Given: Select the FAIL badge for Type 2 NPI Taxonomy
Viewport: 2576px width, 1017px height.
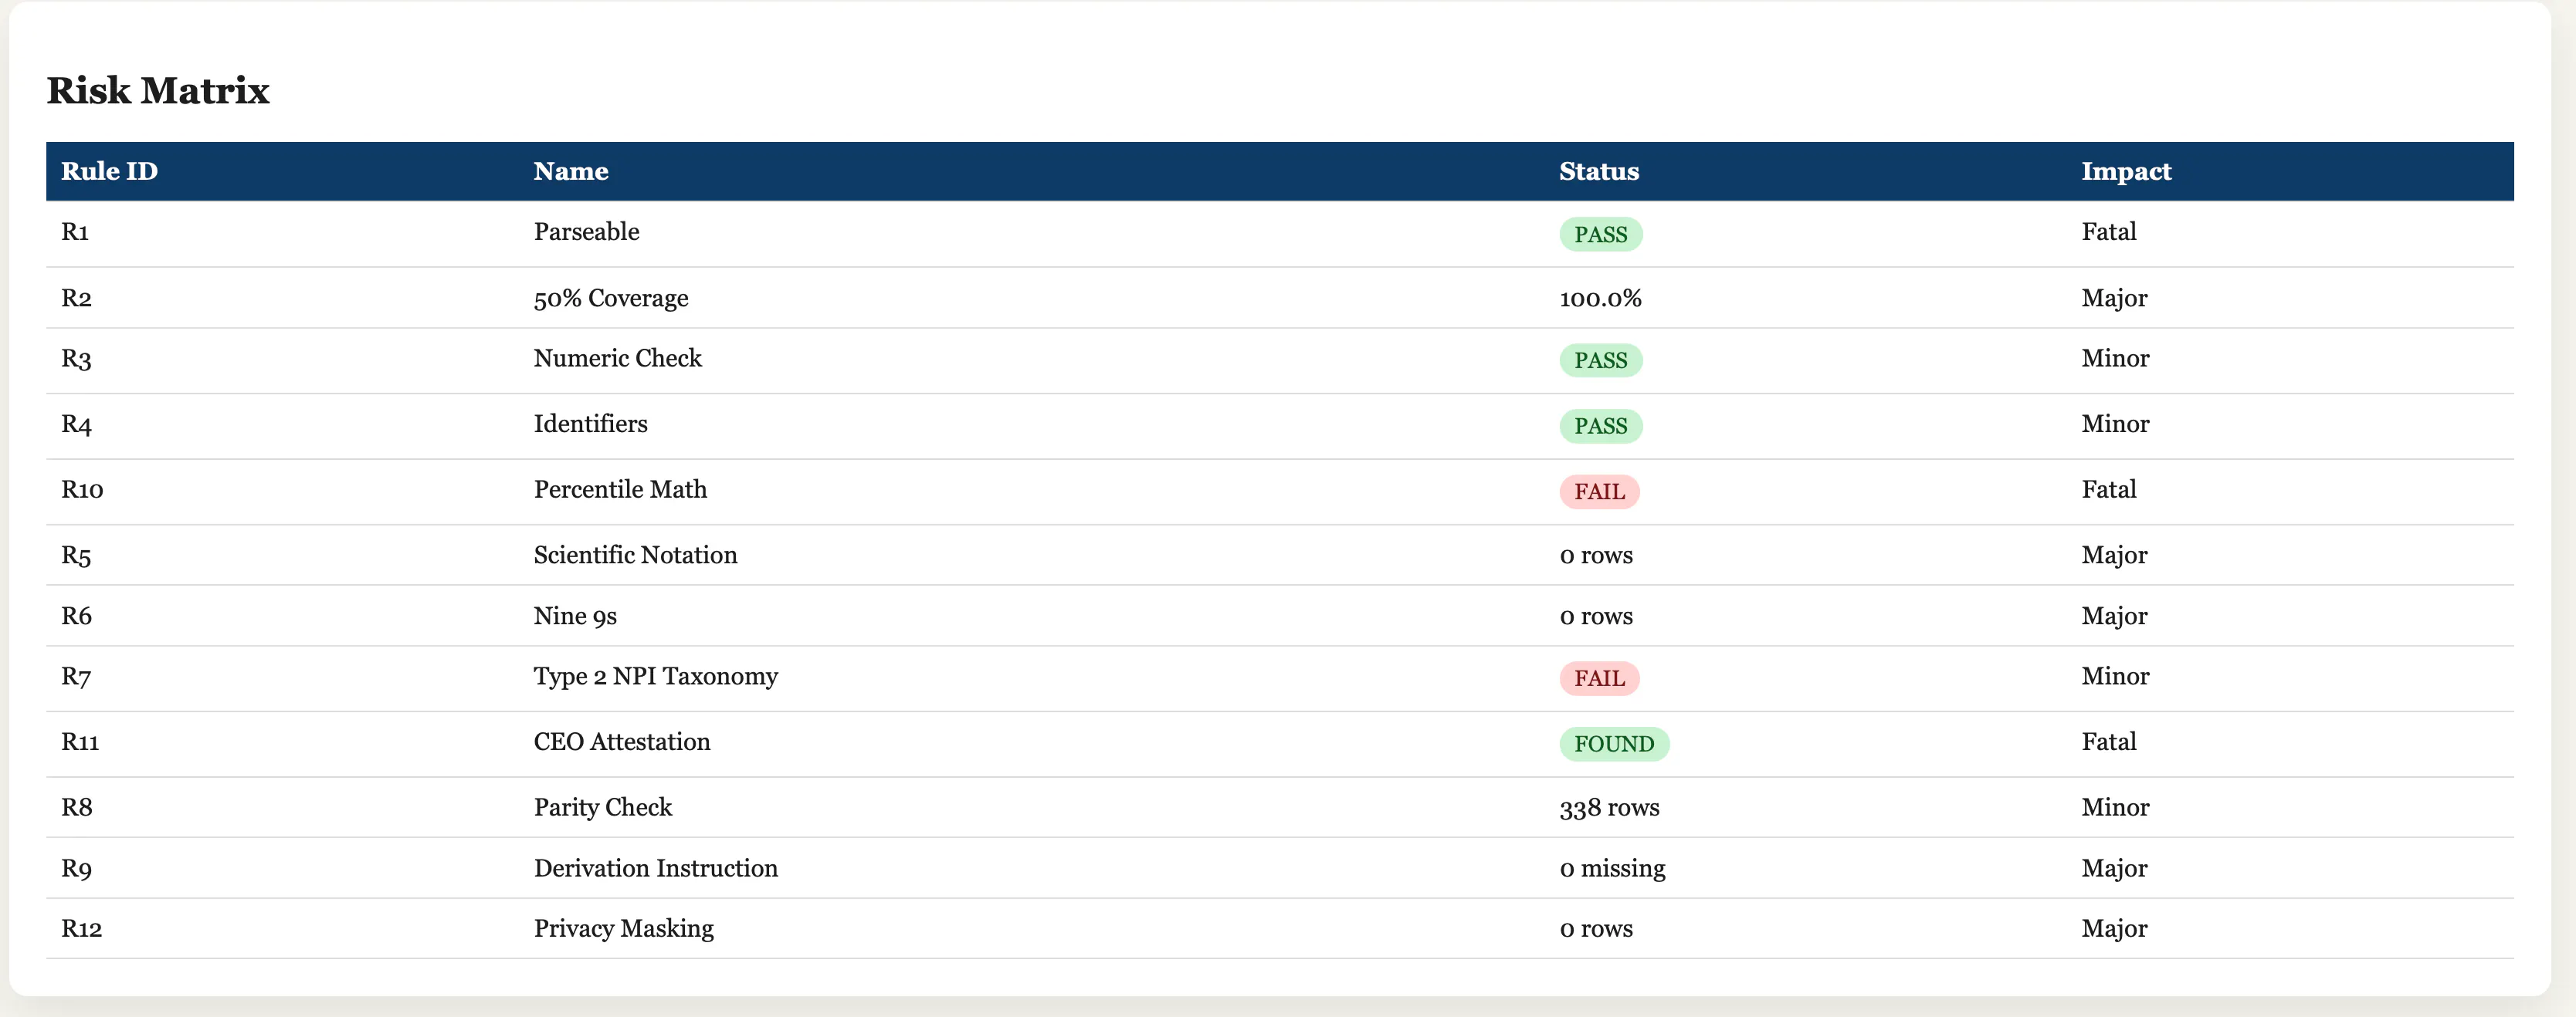Looking at the screenshot, I should [1599, 678].
